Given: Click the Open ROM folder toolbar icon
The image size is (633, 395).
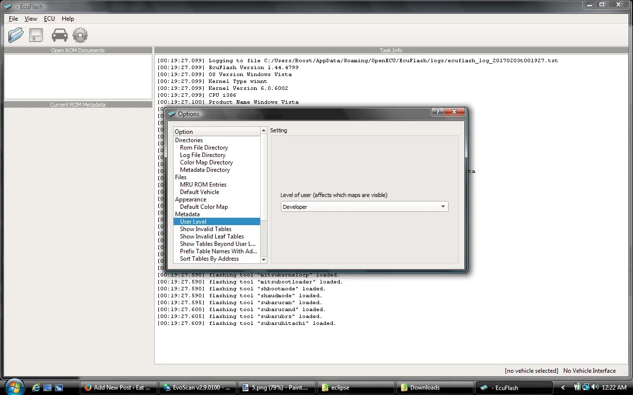Looking at the screenshot, I should tap(16, 35).
